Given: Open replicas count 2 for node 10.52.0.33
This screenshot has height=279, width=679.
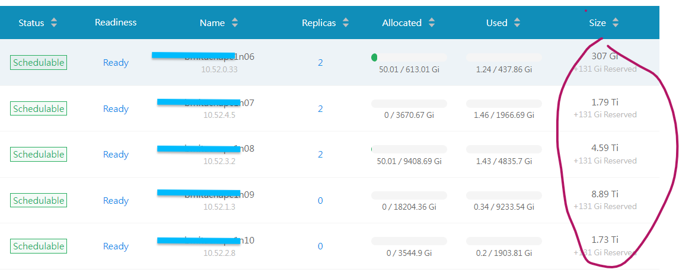Looking at the screenshot, I should [x=320, y=63].
